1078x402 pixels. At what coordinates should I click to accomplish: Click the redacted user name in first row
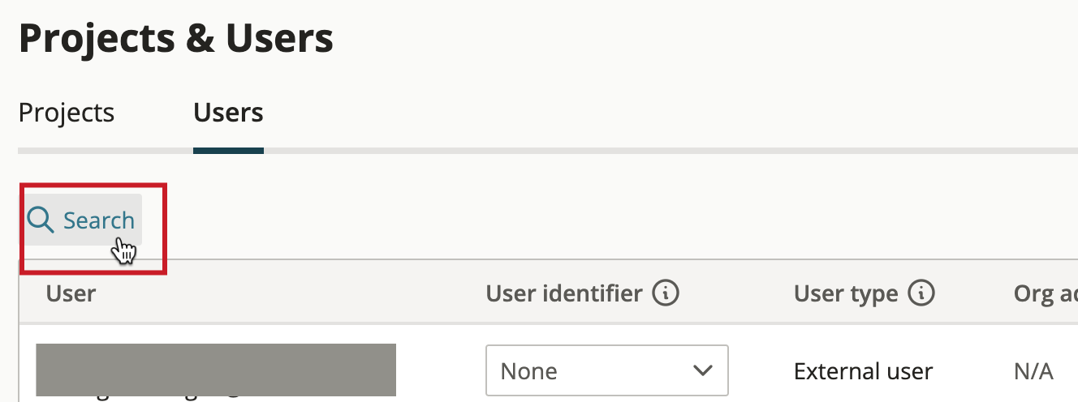click(216, 370)
